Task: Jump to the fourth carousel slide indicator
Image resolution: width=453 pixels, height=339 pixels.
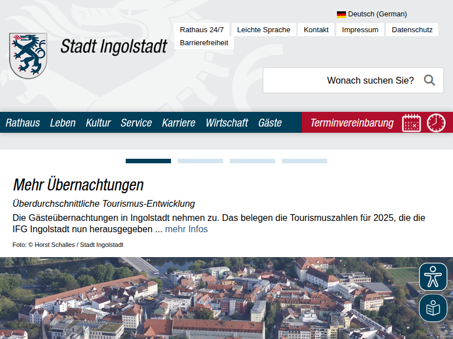Action: click(304, 161)
